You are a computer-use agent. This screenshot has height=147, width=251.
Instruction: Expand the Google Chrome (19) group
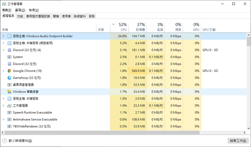click(3, 71)
